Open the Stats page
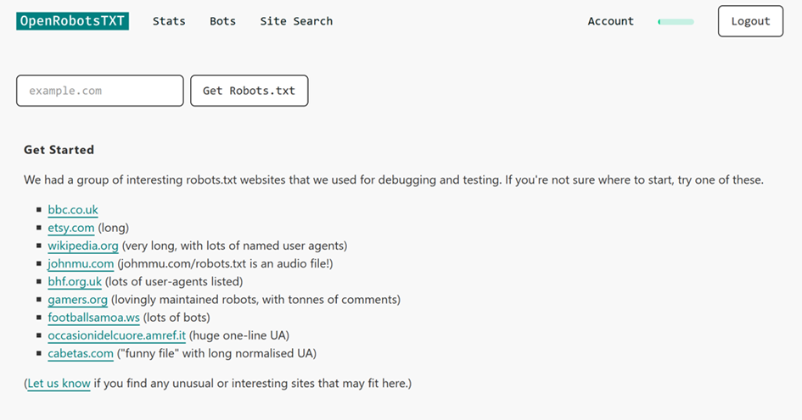802x420 pixels. click(169, 21)
